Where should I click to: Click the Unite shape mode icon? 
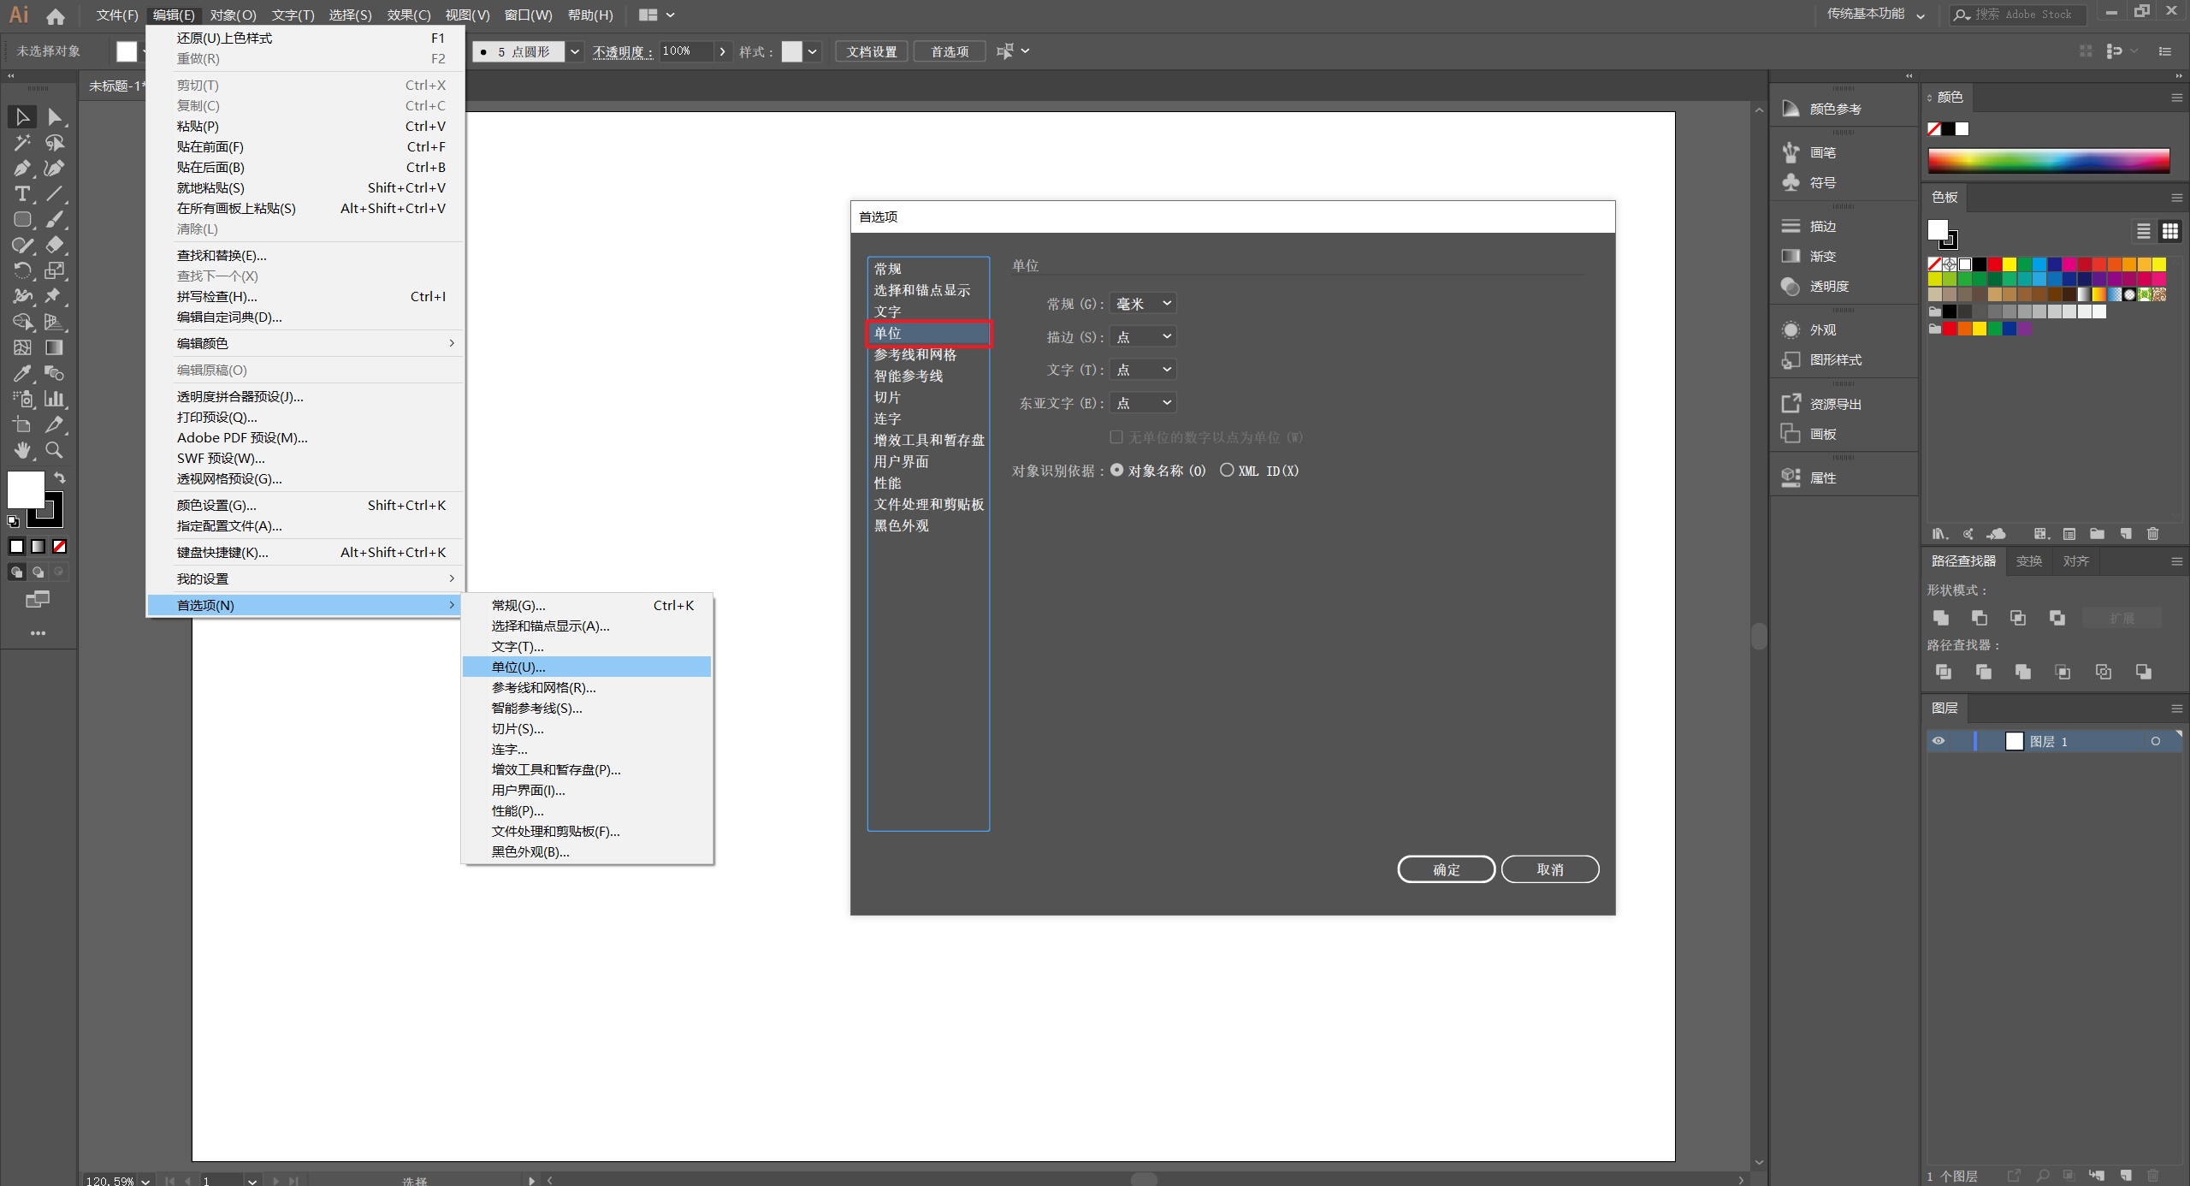(1940, 618)
